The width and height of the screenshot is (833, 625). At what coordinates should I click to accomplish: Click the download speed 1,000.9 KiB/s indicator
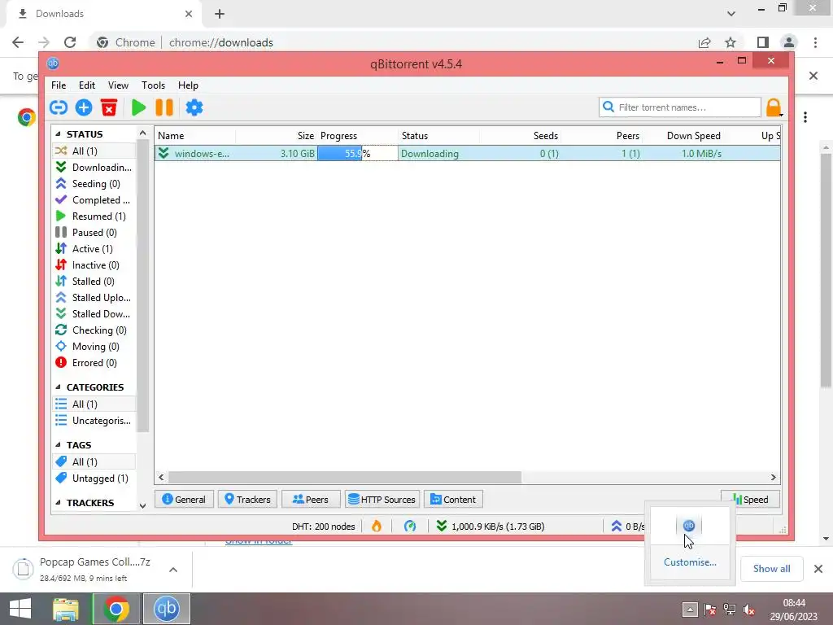(491, 527)
